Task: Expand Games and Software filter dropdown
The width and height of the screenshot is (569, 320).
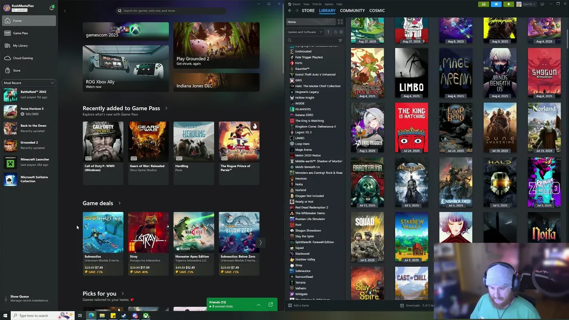Action: (305, 32)
